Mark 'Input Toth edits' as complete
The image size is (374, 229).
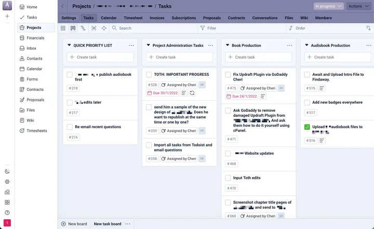pos(228,178)
